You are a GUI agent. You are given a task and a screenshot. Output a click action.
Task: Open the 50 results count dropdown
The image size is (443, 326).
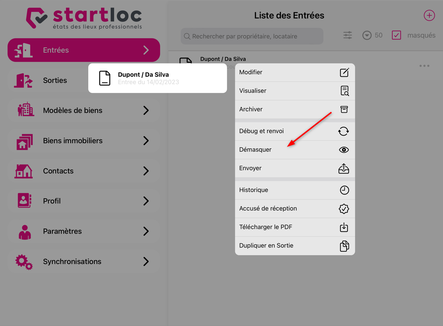click(372, 35)
